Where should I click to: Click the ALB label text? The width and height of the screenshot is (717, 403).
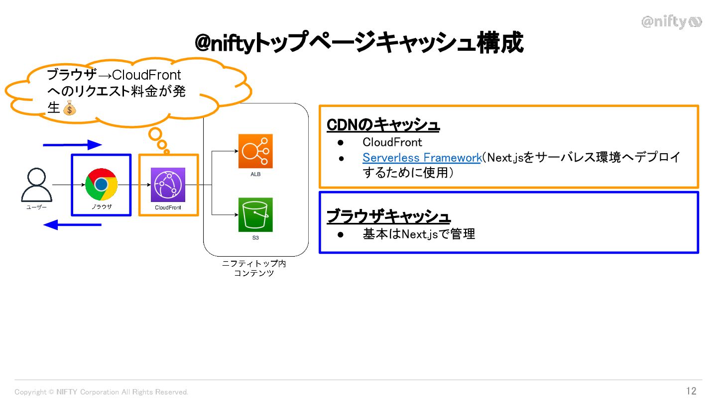click(255, 175)
